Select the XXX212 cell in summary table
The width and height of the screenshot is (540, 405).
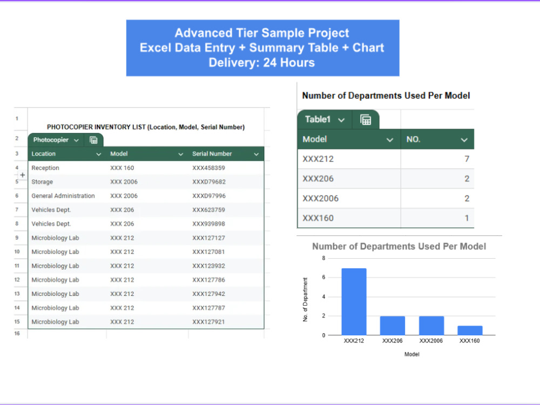point(349,159)
